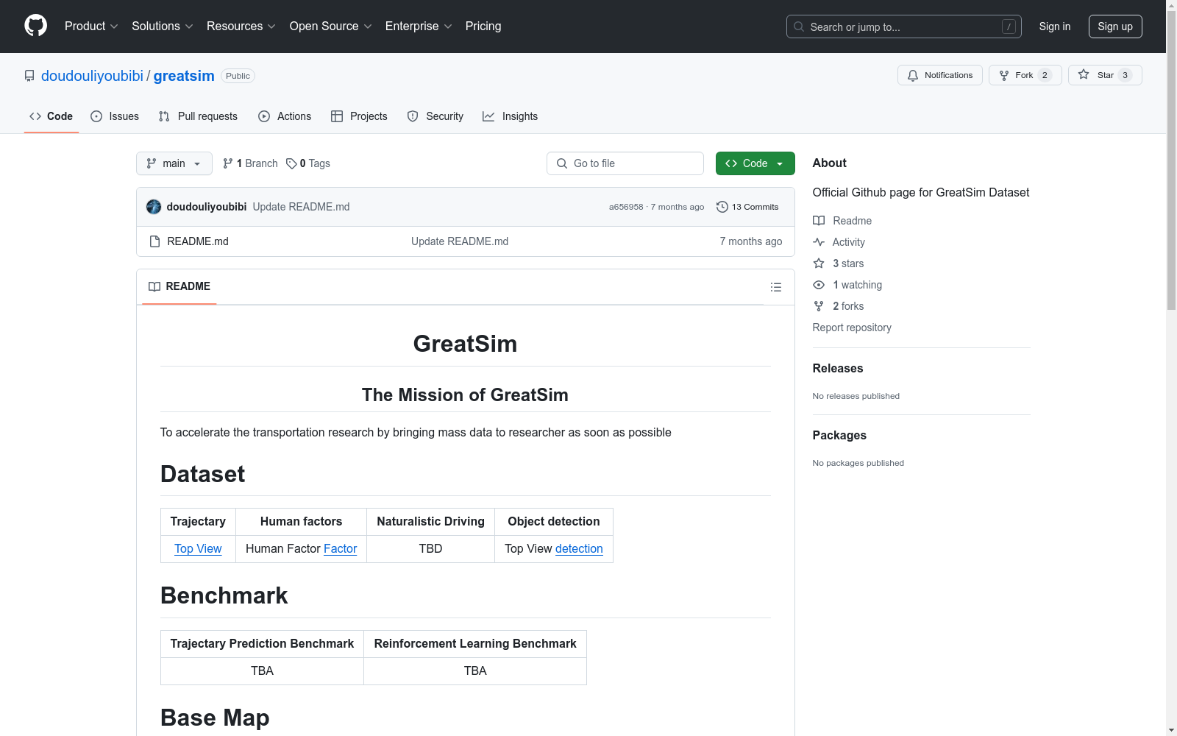Screen dimensions: 1177x736
Task: Click the Fork icon button
Action: point(1004,75)
